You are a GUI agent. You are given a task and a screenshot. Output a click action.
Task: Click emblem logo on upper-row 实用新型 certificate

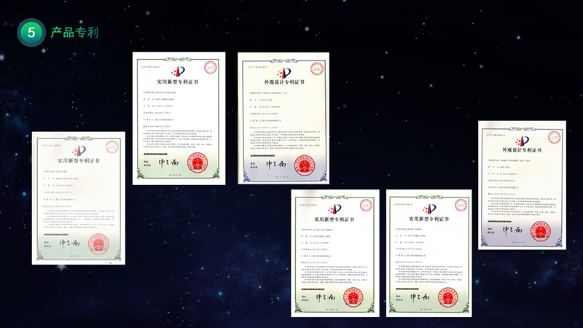[x=178, y=72]
